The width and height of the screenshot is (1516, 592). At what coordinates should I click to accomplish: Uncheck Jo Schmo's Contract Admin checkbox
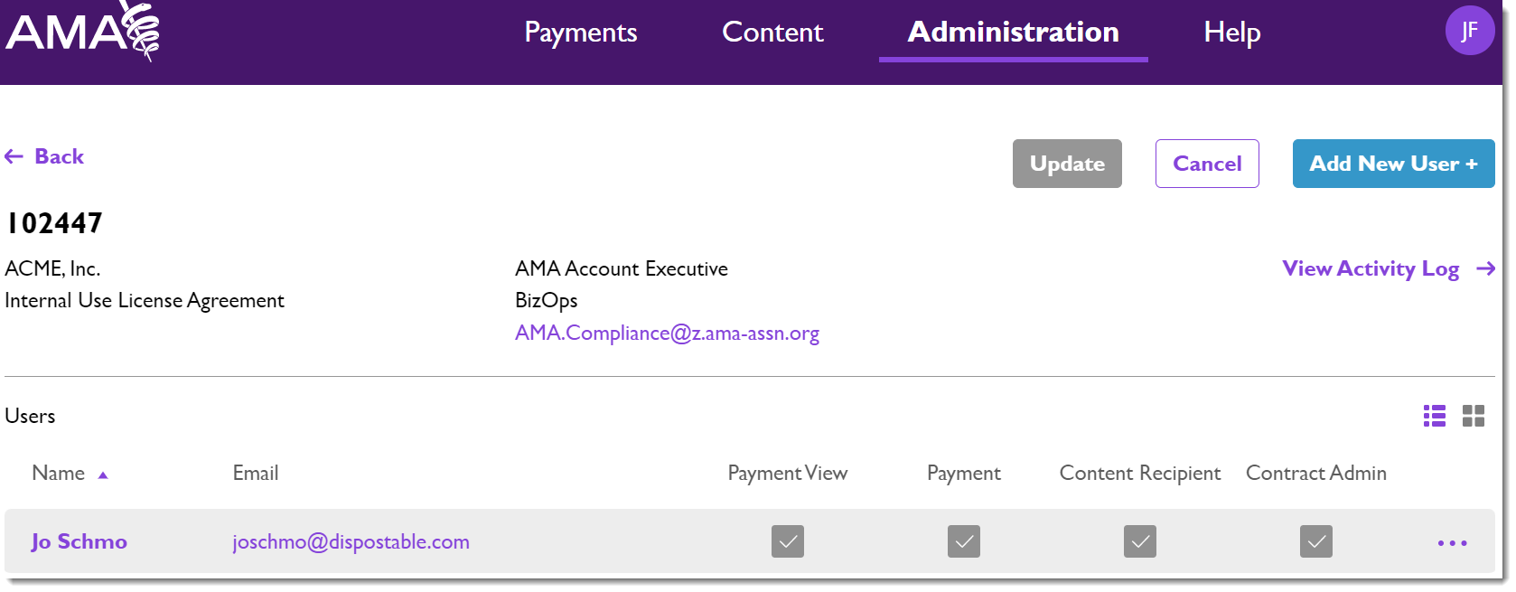point(1315,541)
